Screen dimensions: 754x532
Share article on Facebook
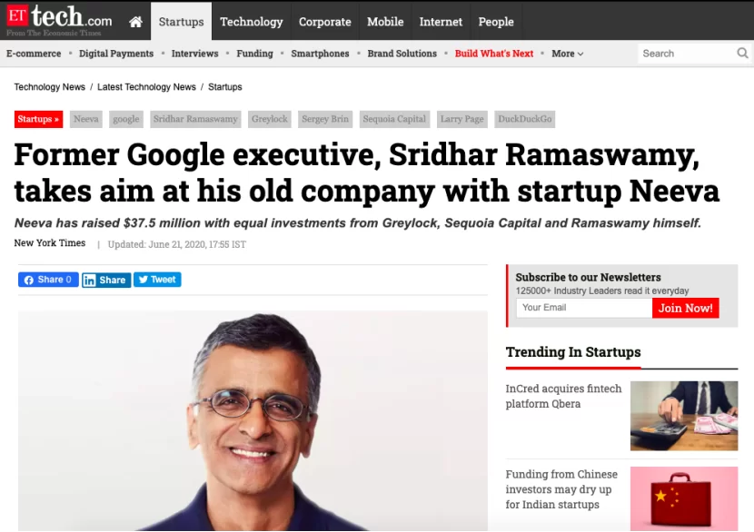coord(48,280)
